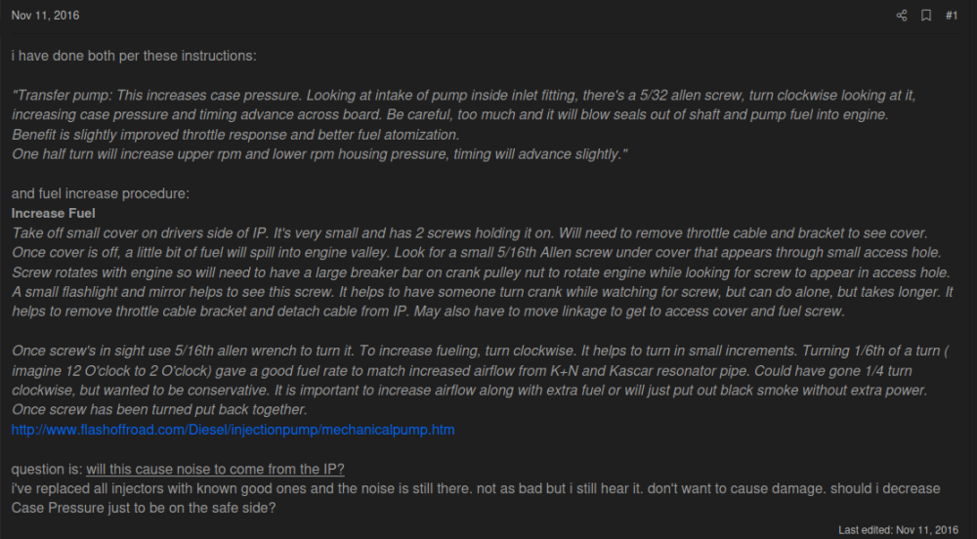The height and width of the screenshot is (539, 977).
Task: Click the Nov 11, 2016 post date
Action: click(x=45, y=16)
